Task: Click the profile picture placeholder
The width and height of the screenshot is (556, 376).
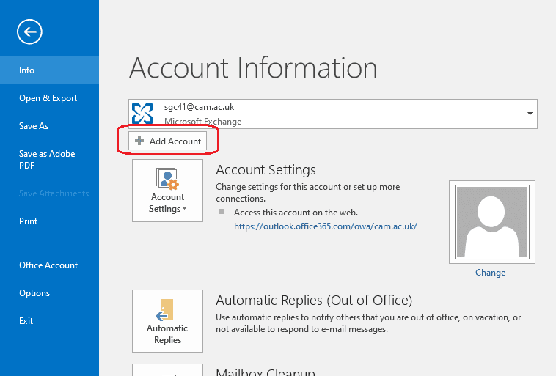Action: tap(491, 221)
